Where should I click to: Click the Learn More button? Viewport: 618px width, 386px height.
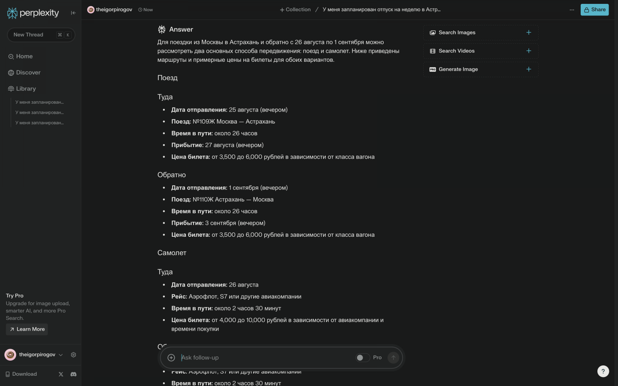[27, 329]
